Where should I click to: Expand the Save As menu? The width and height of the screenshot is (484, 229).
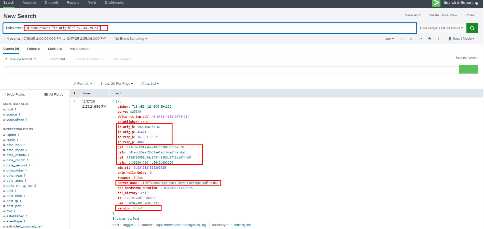point(412,15)
